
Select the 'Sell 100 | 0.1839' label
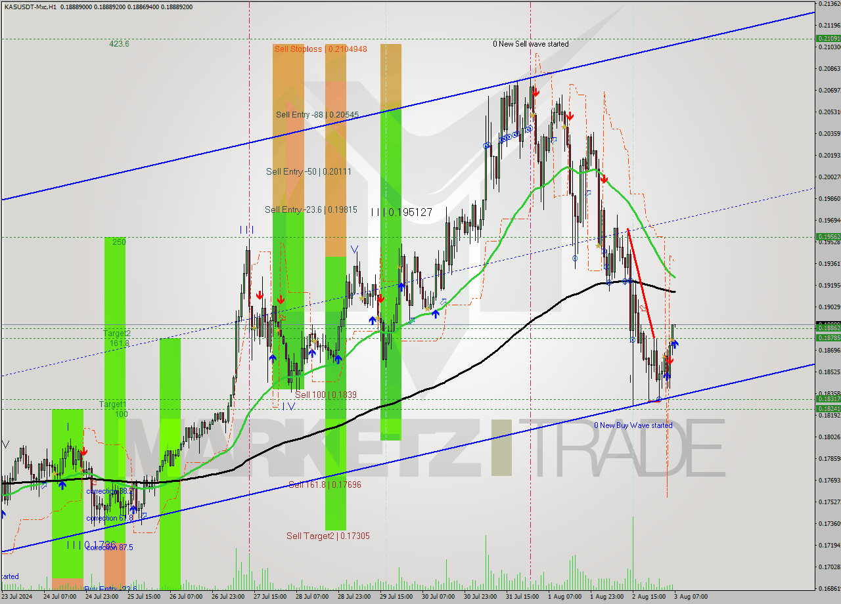tap(326, 395)
